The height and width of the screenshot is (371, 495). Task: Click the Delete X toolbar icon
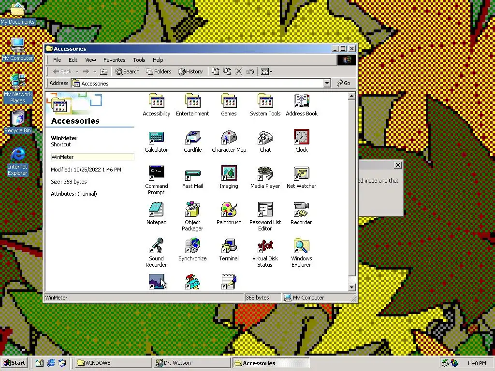[x=239, y=71]
